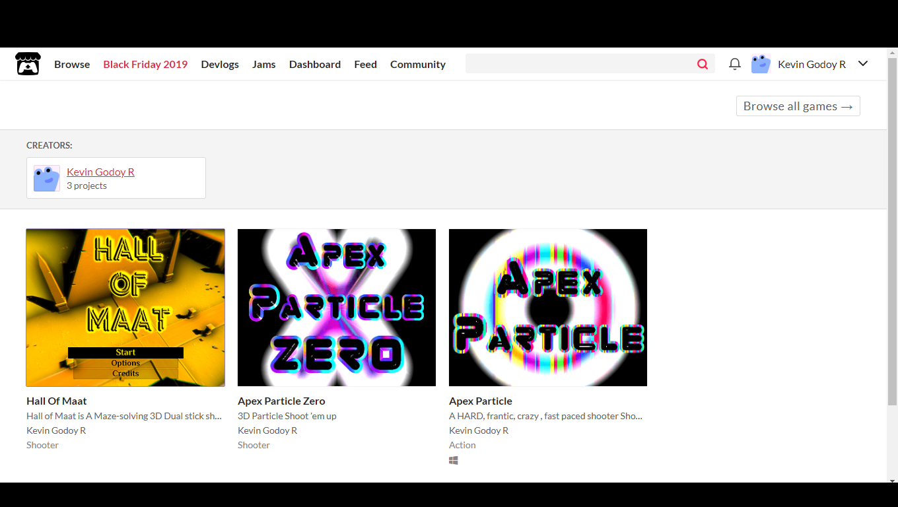Viewport: 898px width, 507px height.
Task: Open the notifications bell
Action: pos(735,64)
